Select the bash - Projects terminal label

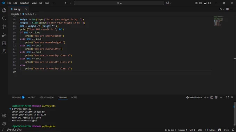(194, 97)
